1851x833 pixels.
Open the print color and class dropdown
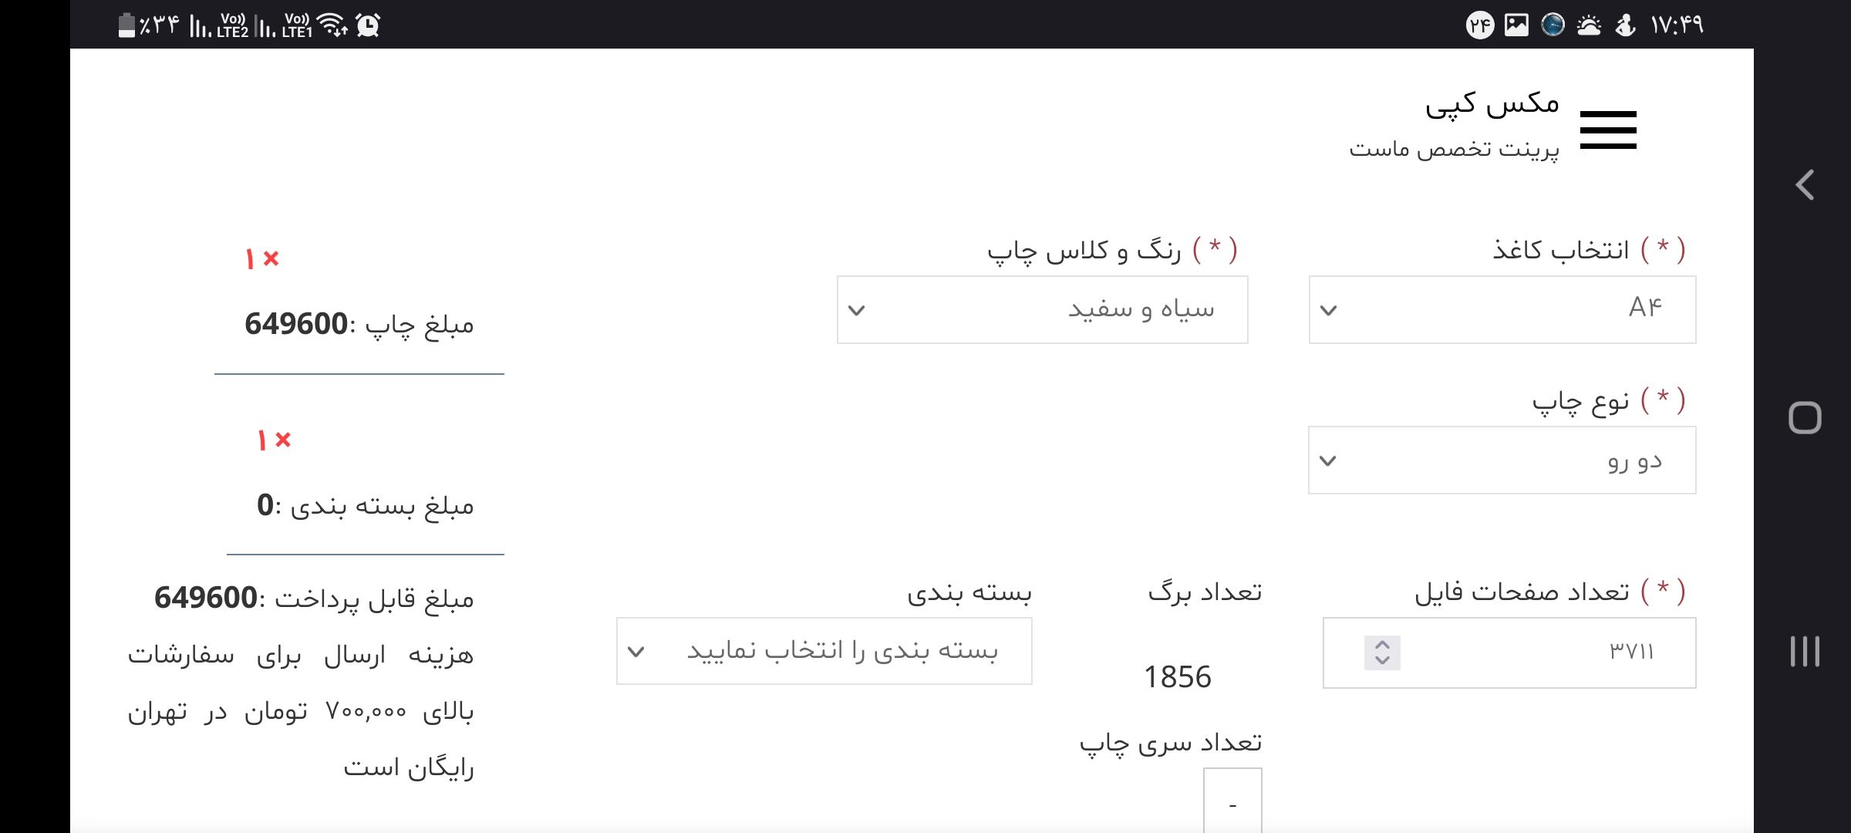pos(1042,309)
